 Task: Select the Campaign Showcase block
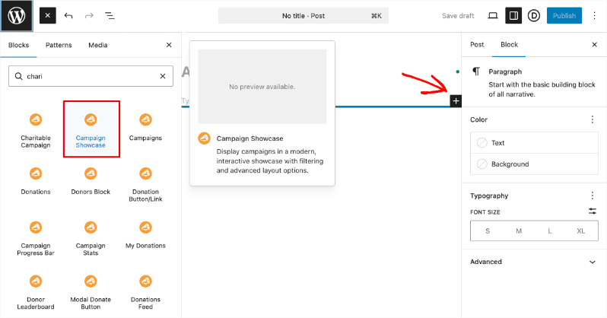[x=91, y=130]
